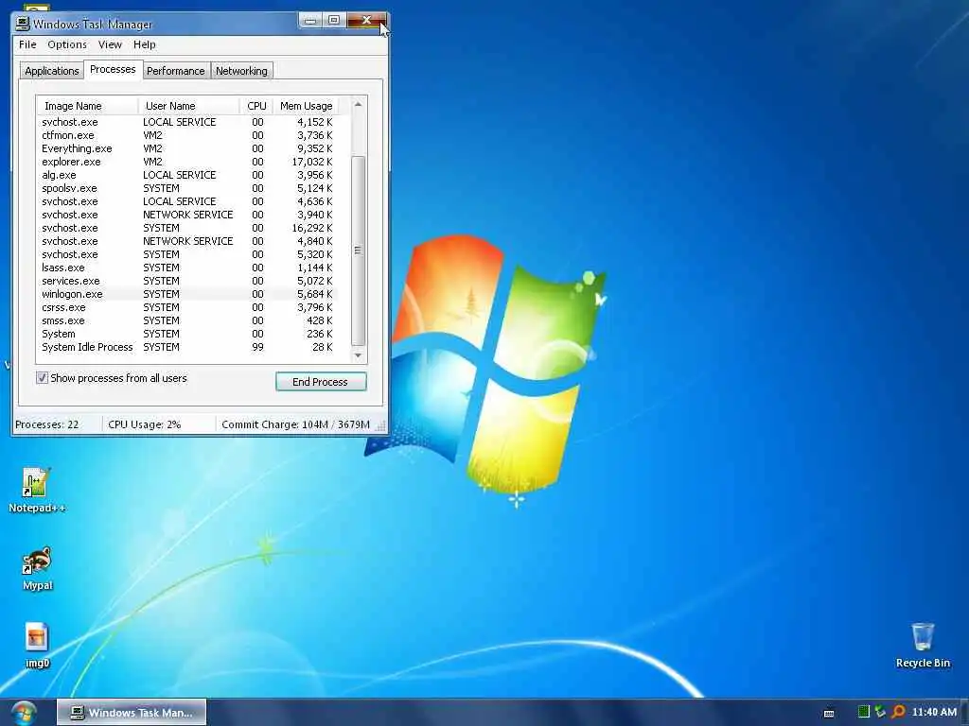Select the Mypal browser desktop icon
The image size is (969, 726).
37,568
